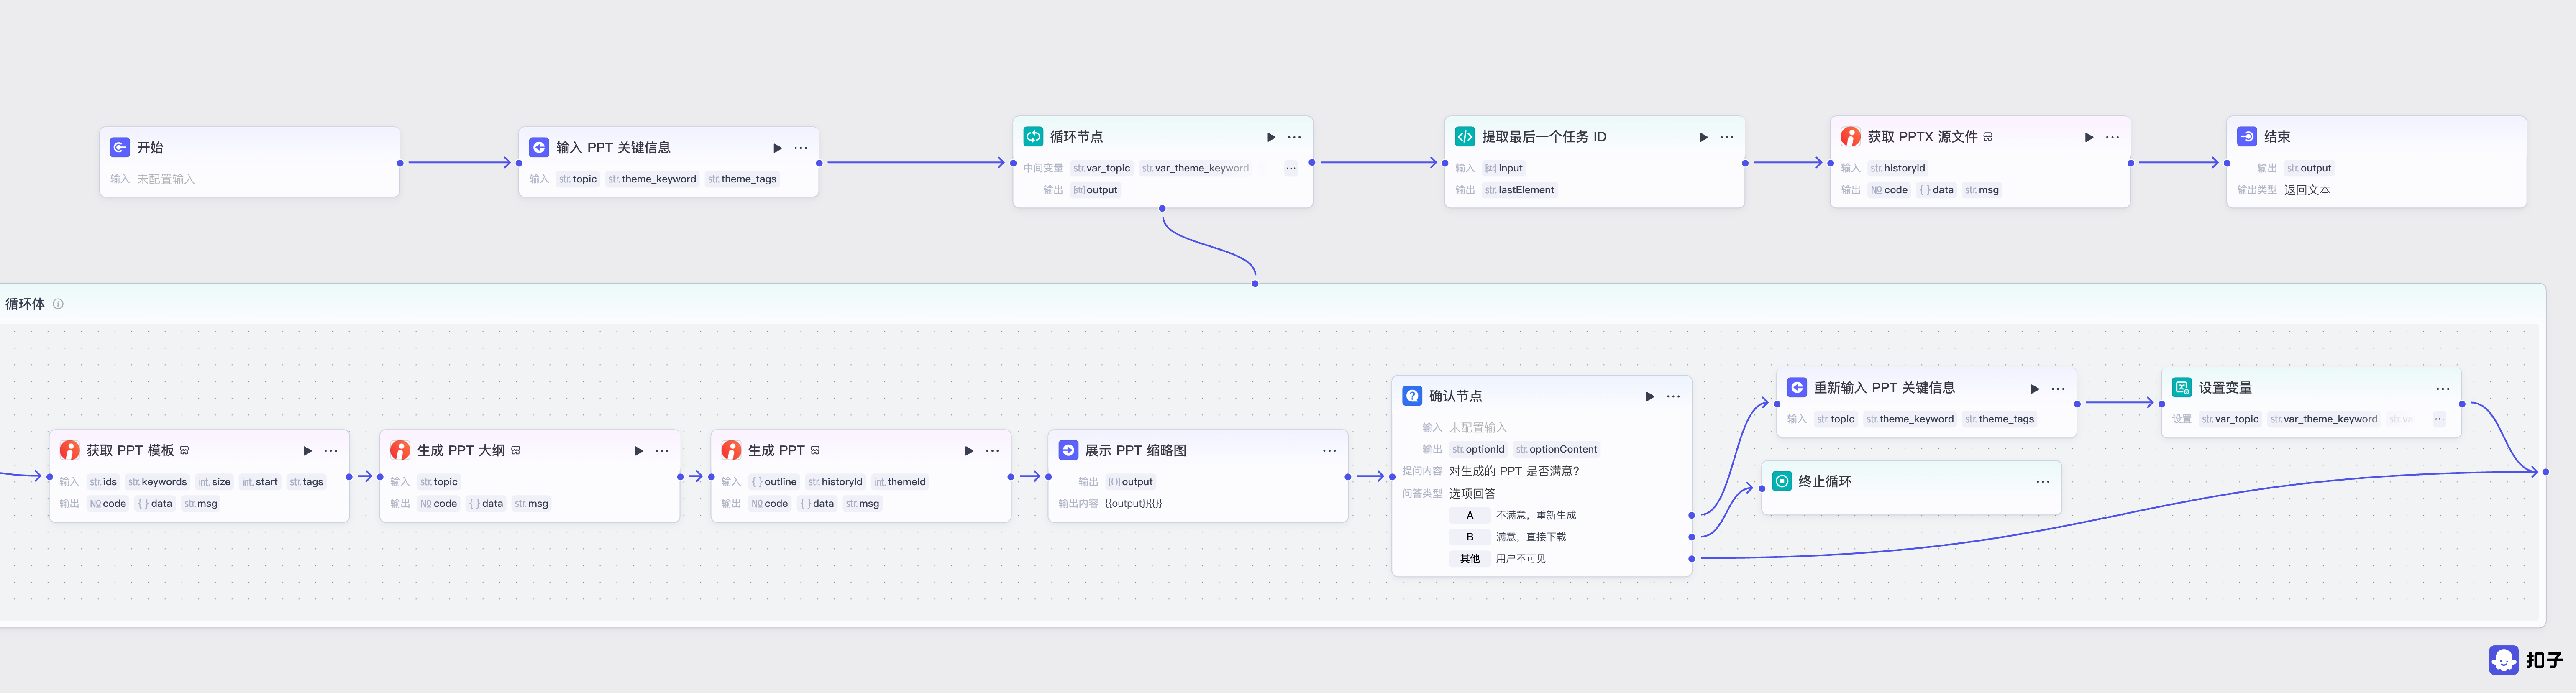Screen dimensions: 2576x693
Task: Open more options for 获取 PPTX 源文件
Action: tap(2112, 137)
